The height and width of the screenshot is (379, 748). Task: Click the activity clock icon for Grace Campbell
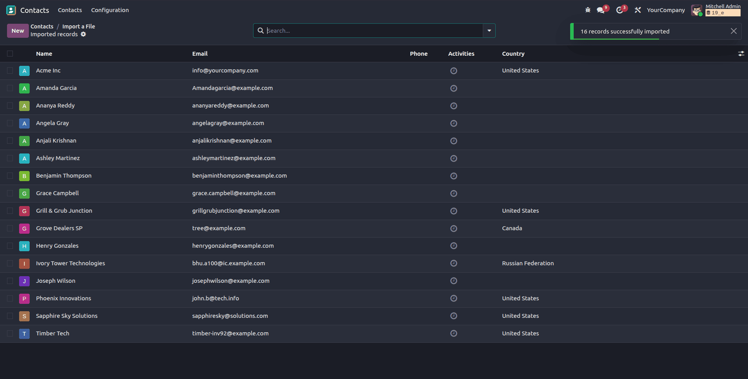[x=453, y=193]
